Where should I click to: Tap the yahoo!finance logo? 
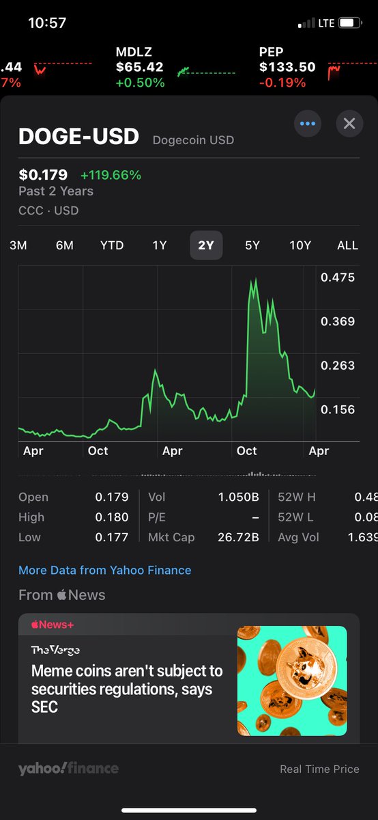click(x=68, y=769)
